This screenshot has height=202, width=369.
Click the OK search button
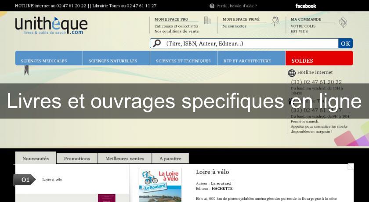pyautogui.click(x=345, y=43)
